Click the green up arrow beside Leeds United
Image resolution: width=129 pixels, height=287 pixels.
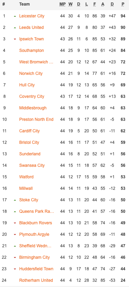(15, 28)
